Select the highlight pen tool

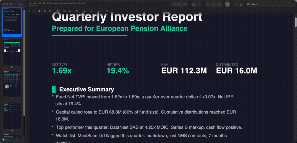[x=194, y=4]
